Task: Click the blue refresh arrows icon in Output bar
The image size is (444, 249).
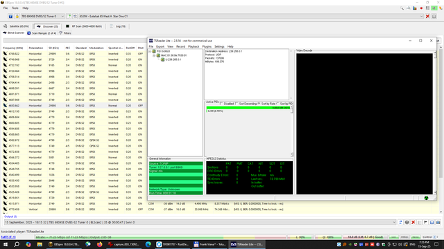Action: [400, 223]
